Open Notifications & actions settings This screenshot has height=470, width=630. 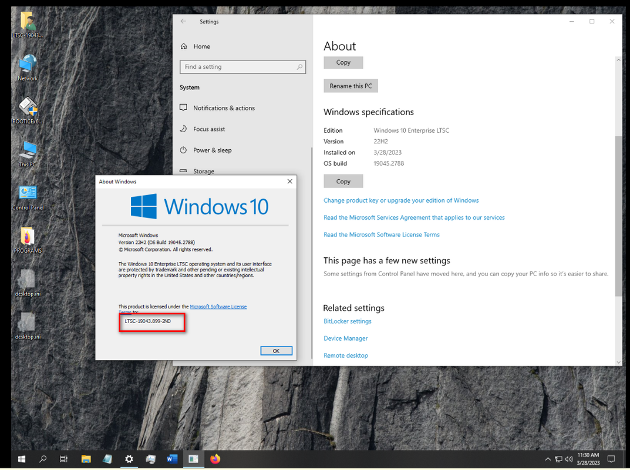[217, 108]
